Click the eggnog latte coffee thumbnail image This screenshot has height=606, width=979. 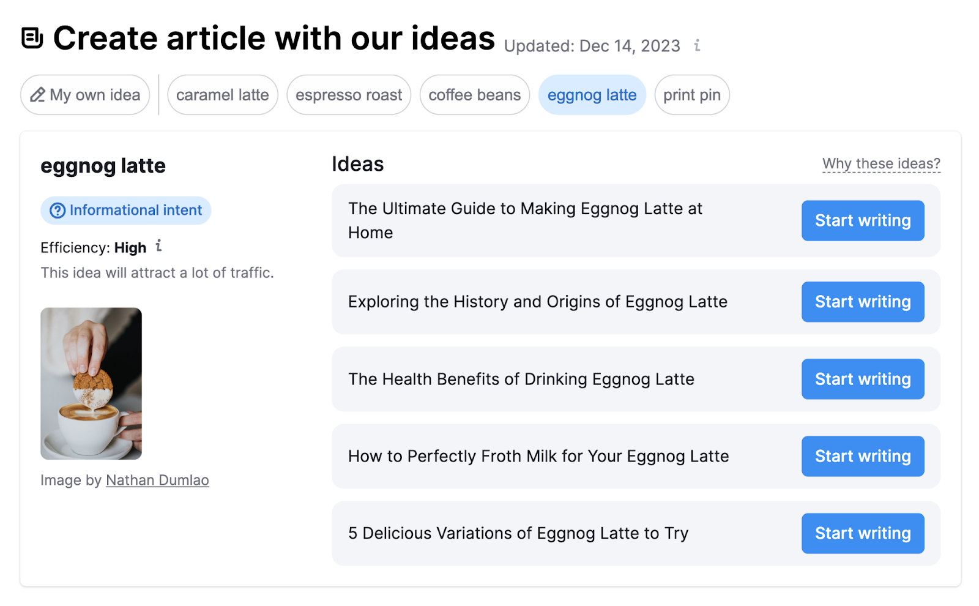(x=91, y=383)
